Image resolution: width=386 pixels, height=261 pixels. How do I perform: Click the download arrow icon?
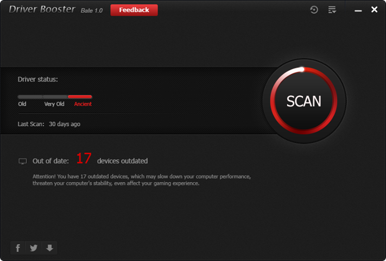click(x=49, y=248)
